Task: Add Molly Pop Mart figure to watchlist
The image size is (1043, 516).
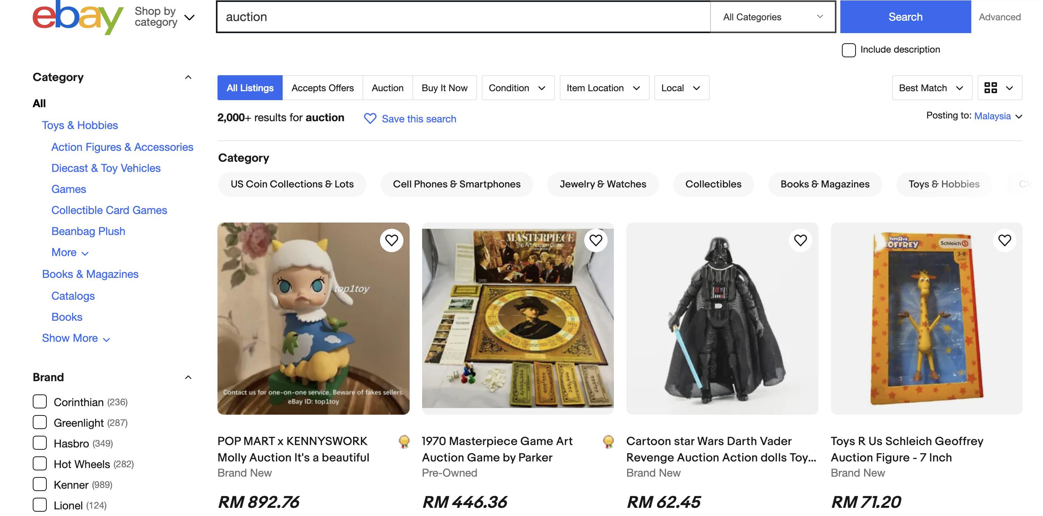Action: click(391, 240)
